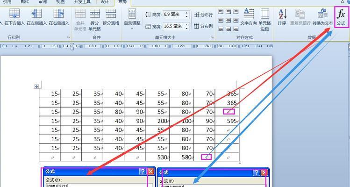Click the 重复标题行 repeat header rows icon
The height and width of the screenshot is (187, 350).
[300, 17]
